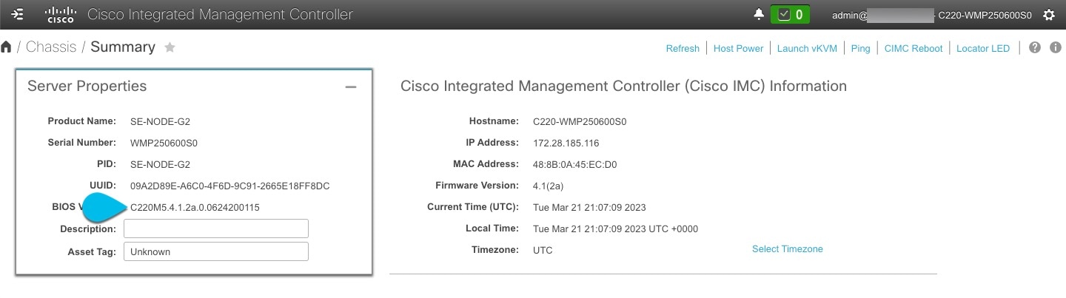Open help question mark icon
This screenshot has width=1066, height=298.
pos(1035,47)
